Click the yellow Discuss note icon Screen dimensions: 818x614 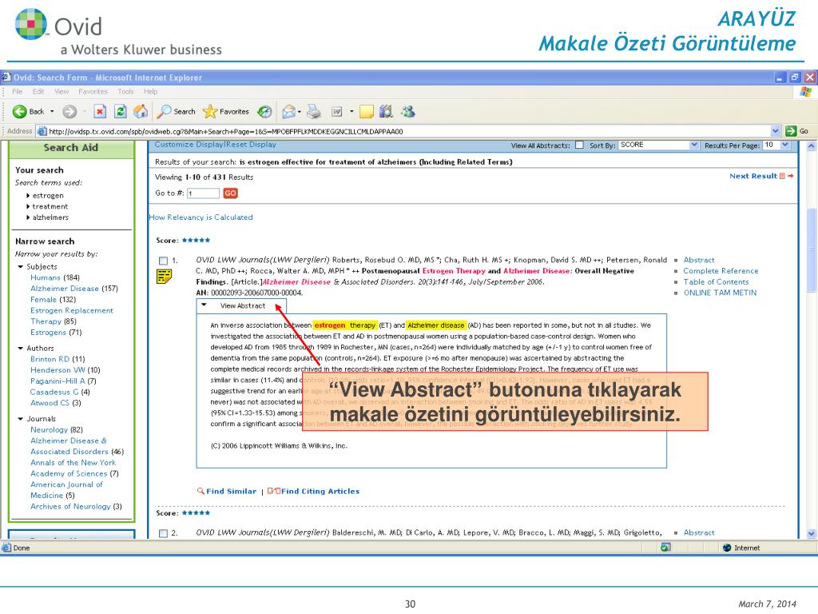(x=367, y=111)
